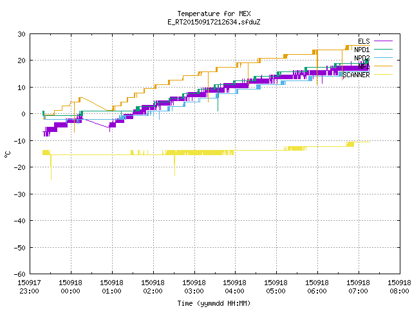Viewport: 412px width, 309px height.
Task: Click the SCANNER legend label
Action: tap(356, 75)
